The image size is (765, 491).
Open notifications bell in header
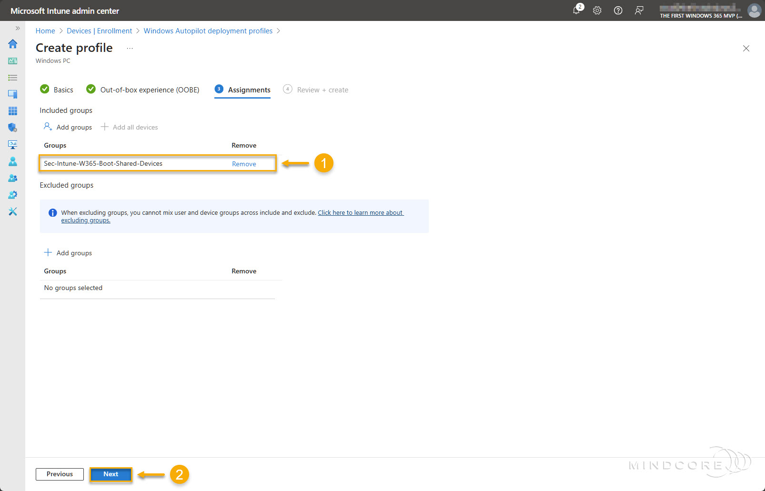click(x=577, y=10)
